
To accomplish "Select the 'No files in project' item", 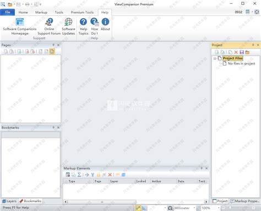I will [241, 63].
